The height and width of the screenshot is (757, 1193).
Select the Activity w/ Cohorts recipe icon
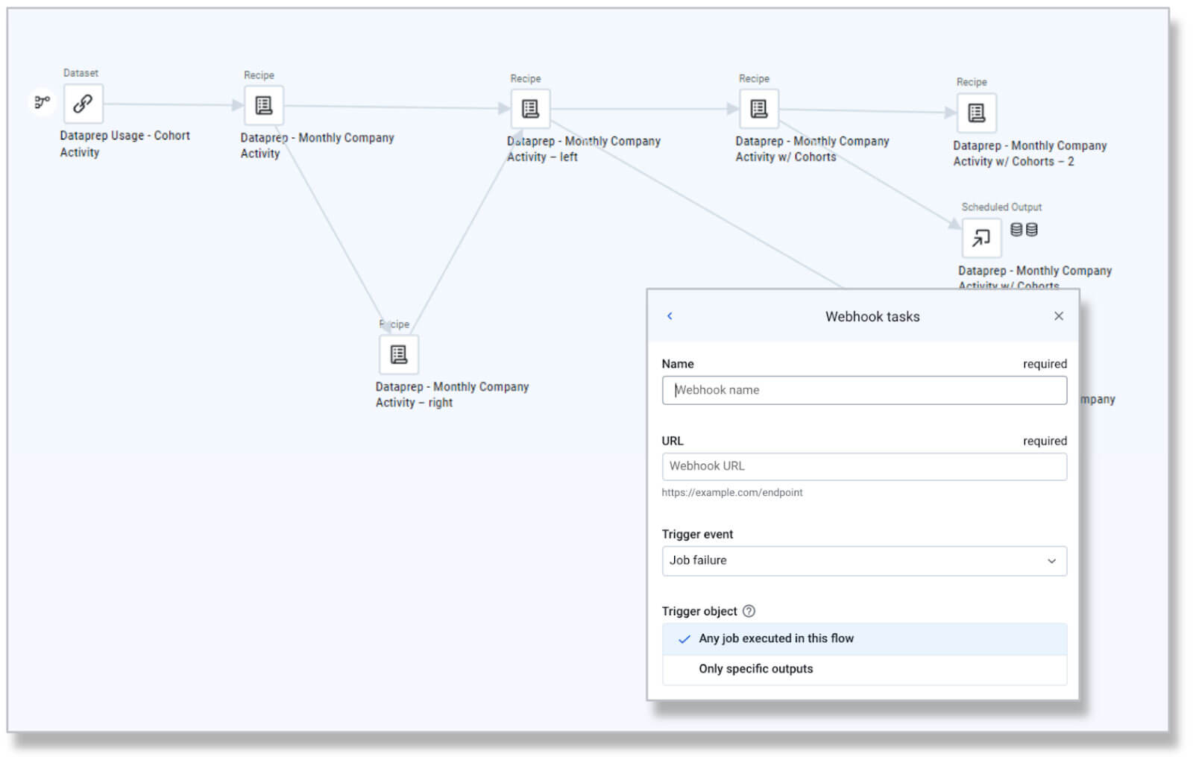click(x=759, y=109)
